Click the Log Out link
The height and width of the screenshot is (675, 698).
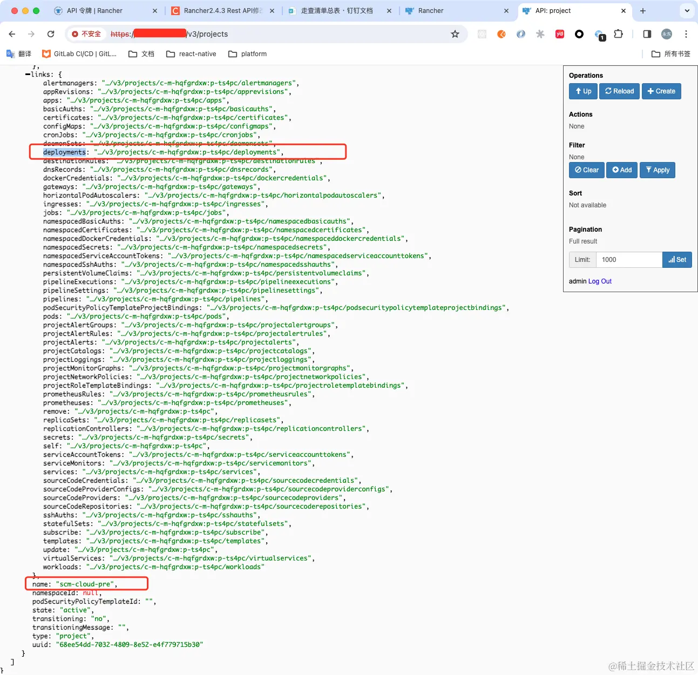click(x=600, y=281)
